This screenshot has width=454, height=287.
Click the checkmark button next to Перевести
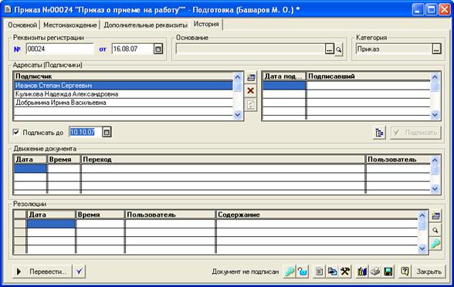point(79,272)
